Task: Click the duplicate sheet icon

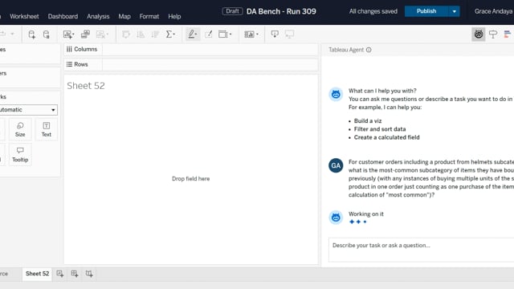Action: 86,34
